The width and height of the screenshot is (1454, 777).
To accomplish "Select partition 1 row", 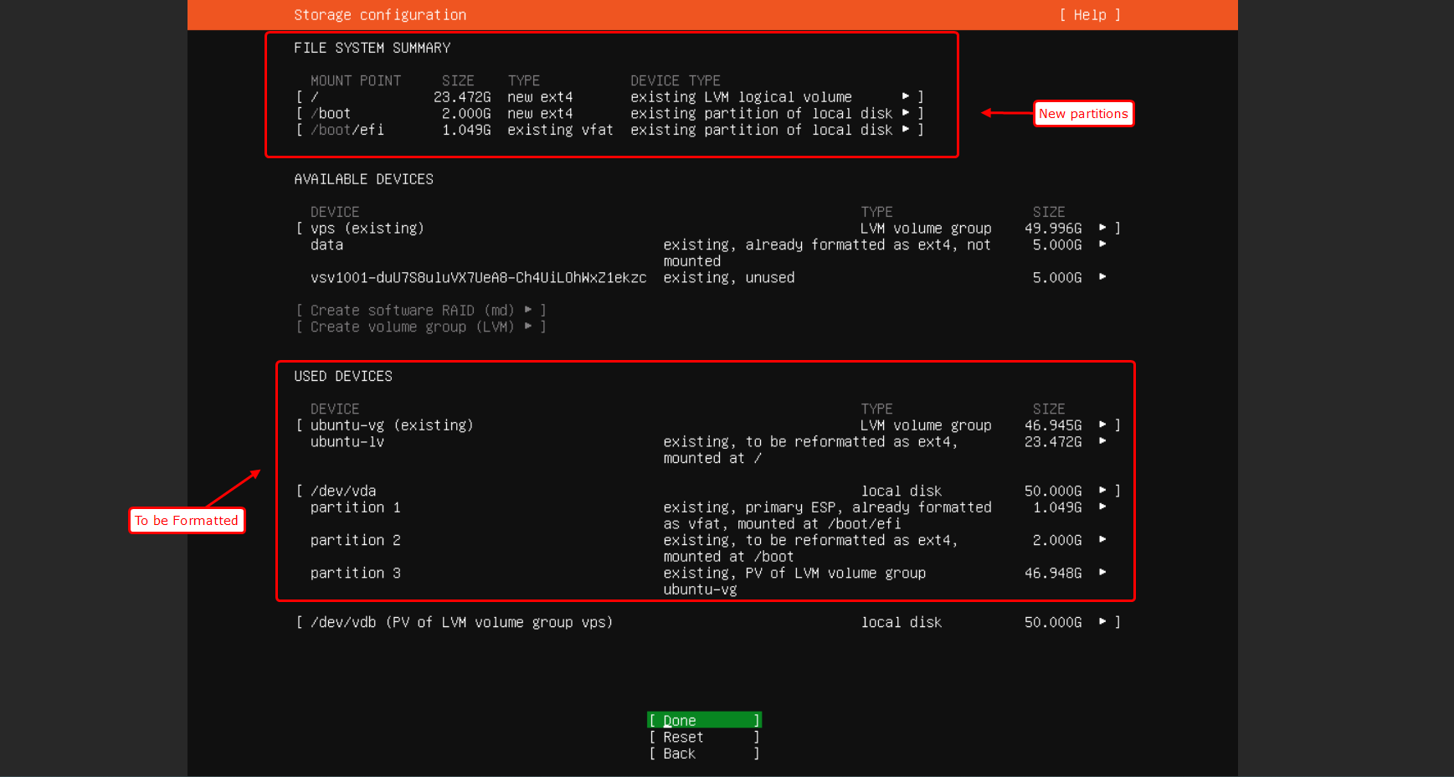I will pos(707,516).
